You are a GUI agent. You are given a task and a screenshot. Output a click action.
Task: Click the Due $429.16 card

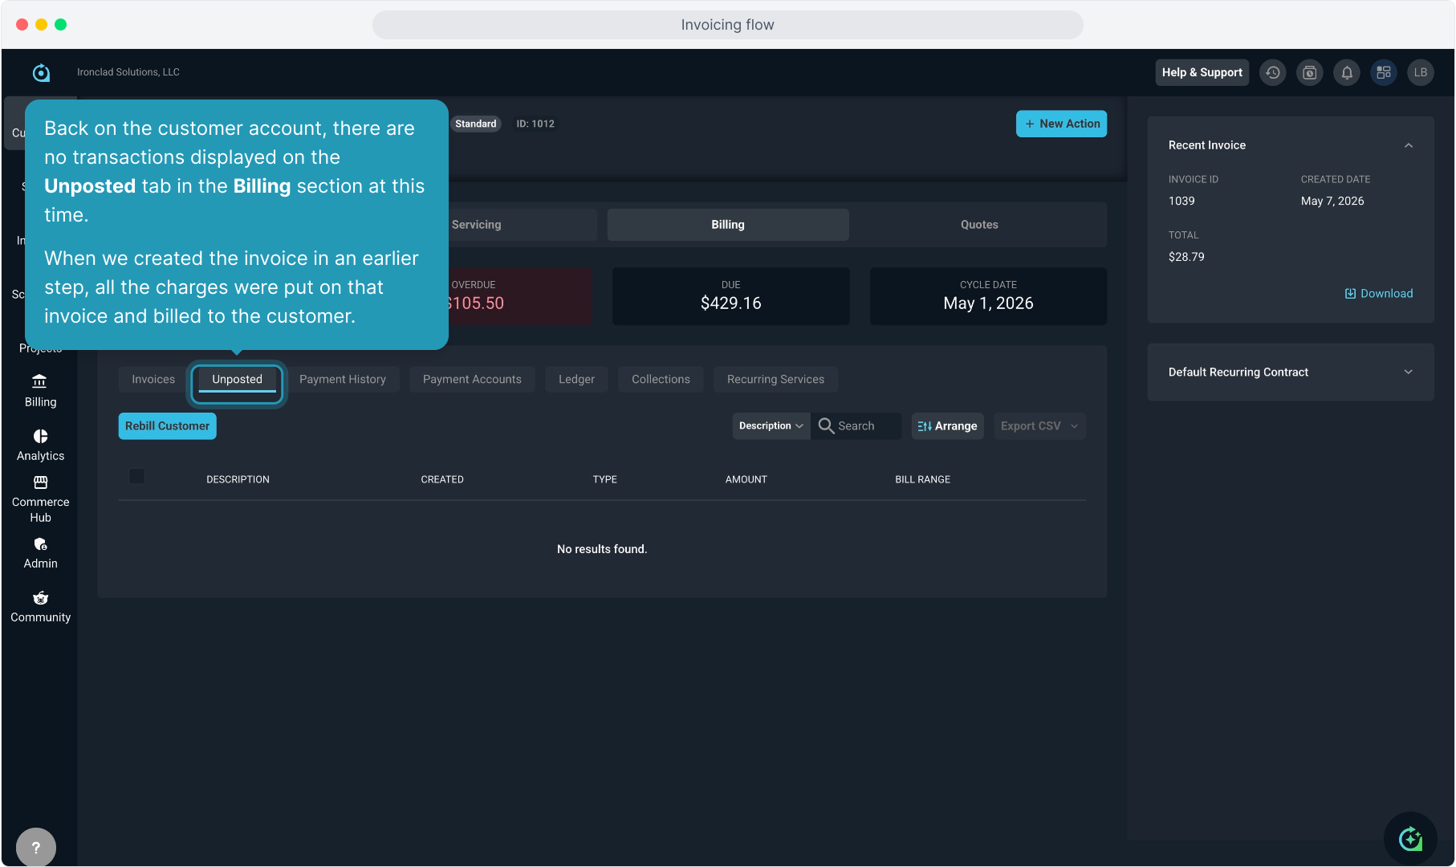pyautogui.click(x=731, y=296)
